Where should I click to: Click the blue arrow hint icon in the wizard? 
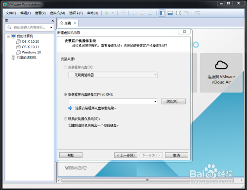point(70,108)
